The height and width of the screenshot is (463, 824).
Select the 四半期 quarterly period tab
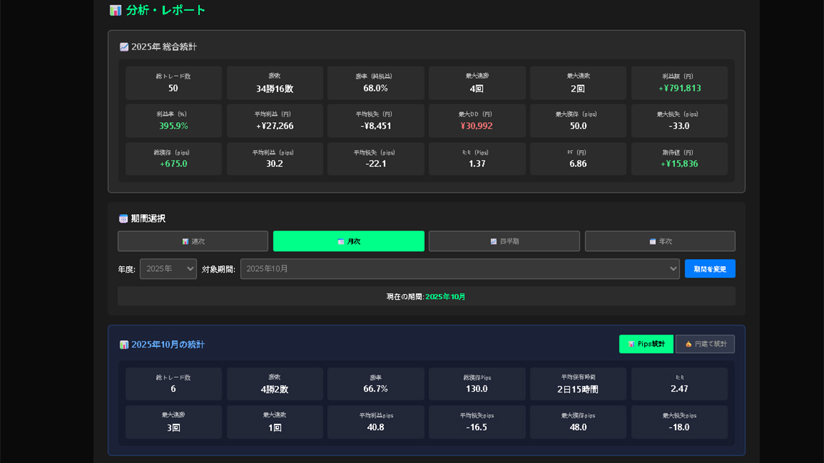504,241
